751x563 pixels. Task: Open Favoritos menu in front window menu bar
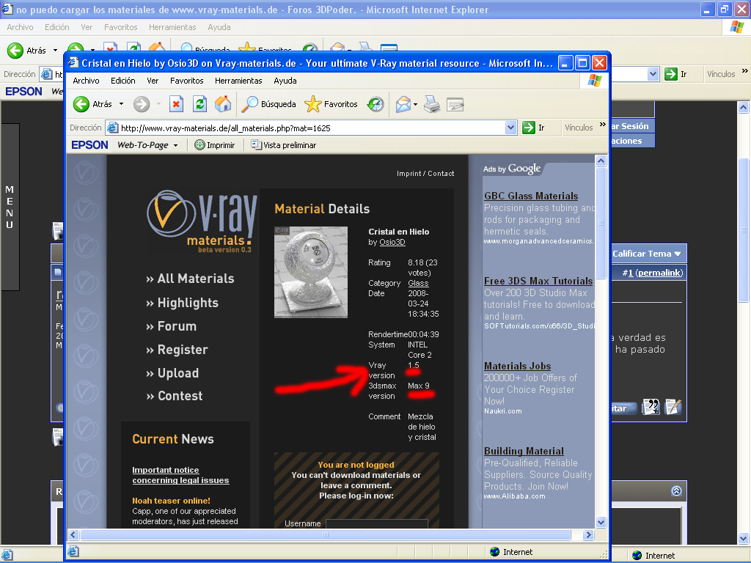[x=187, y=81]
